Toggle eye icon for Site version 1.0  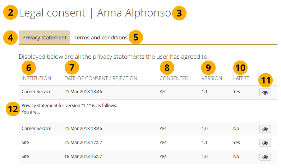click(x=265, y=157)
